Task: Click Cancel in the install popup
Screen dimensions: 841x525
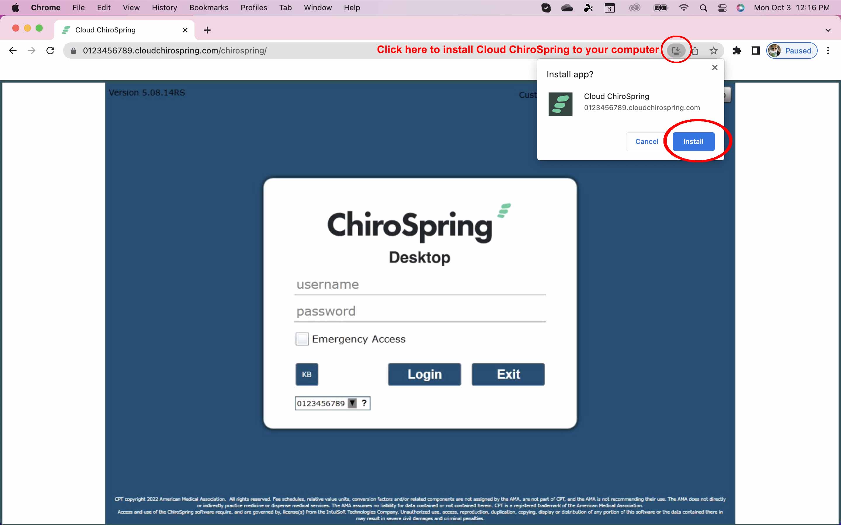Action: (646, 142)
